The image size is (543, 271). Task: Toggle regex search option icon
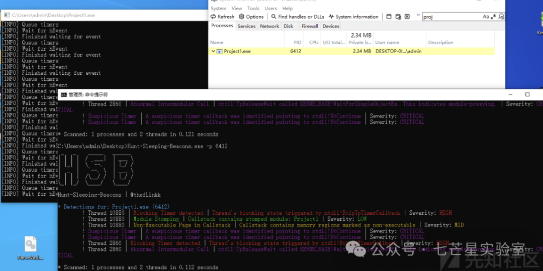tap(494, 17)
